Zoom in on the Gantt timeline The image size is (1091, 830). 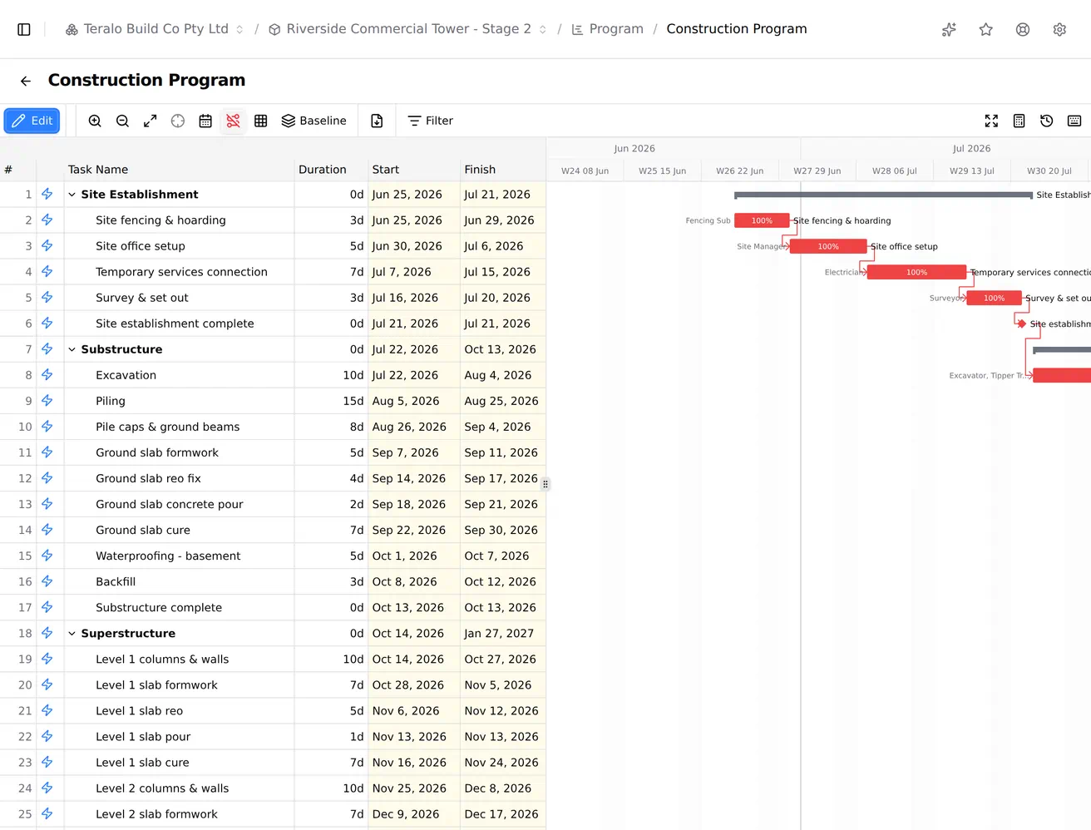(95, 121)
